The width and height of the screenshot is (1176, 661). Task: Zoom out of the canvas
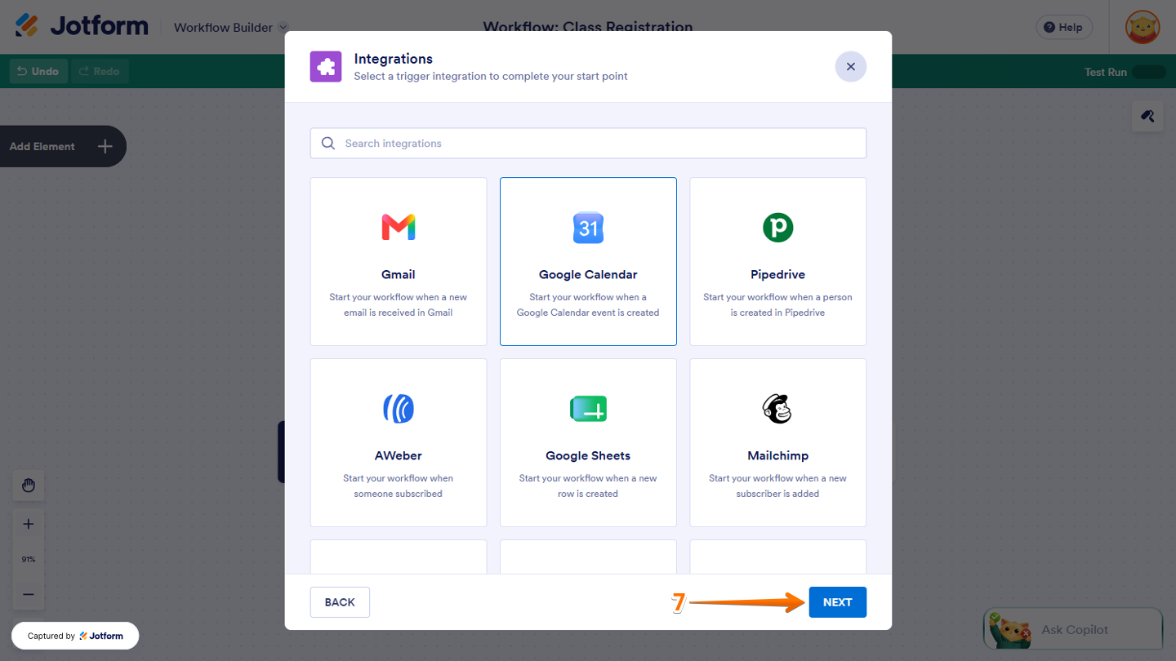click(x=29, y=594)
